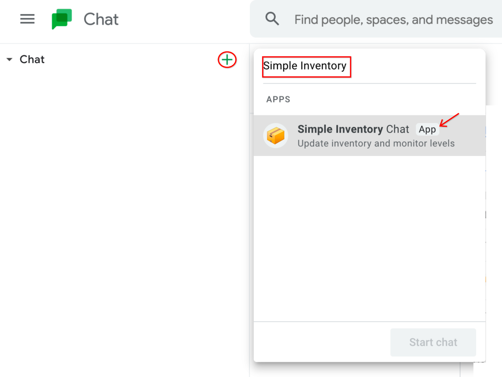Click the magnifying glass search icon
Screen dimensions: 502x377
click(x=272, y=19)
